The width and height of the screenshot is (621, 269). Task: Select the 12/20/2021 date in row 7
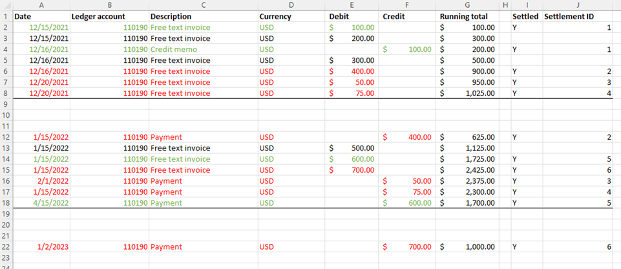click(x=41, y=82)
